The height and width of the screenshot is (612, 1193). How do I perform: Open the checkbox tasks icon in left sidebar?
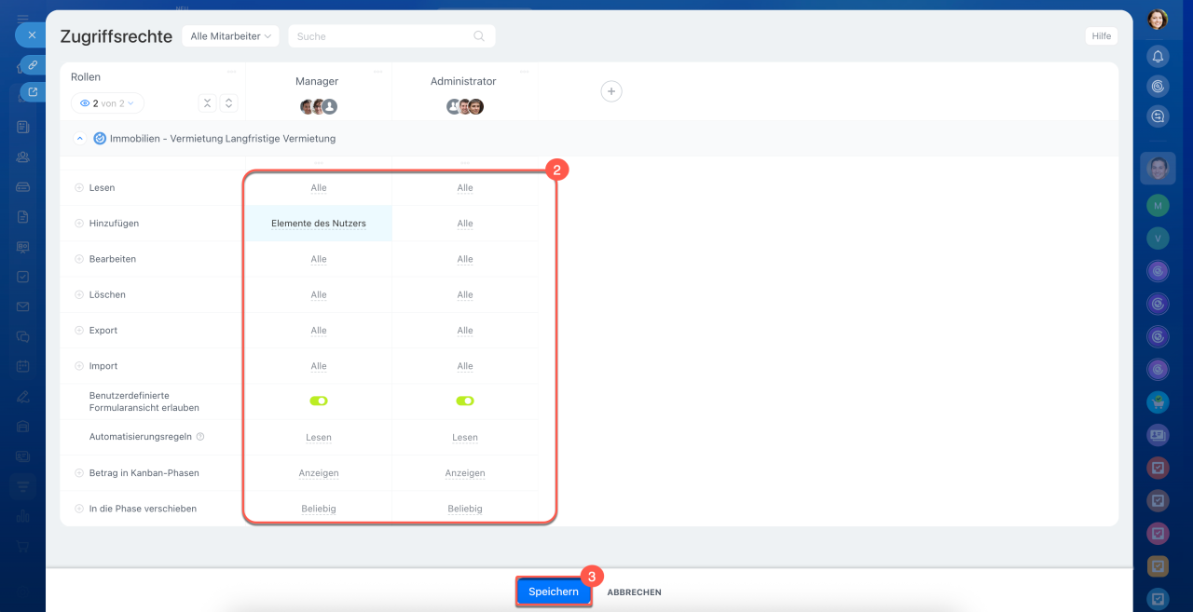pyautogui.click(x=22, y=277)
